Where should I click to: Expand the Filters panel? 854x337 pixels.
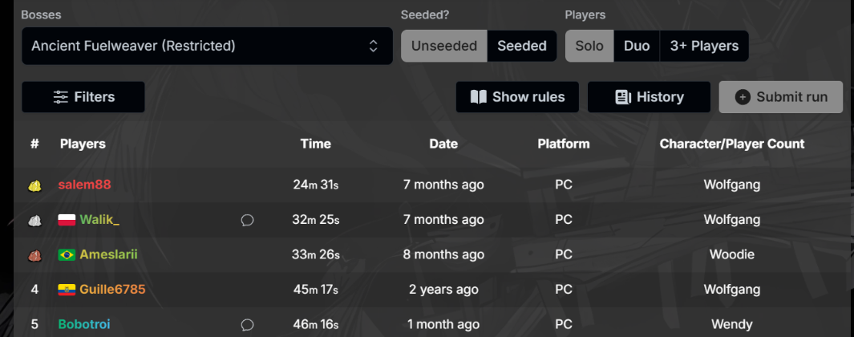pos(83,97)
